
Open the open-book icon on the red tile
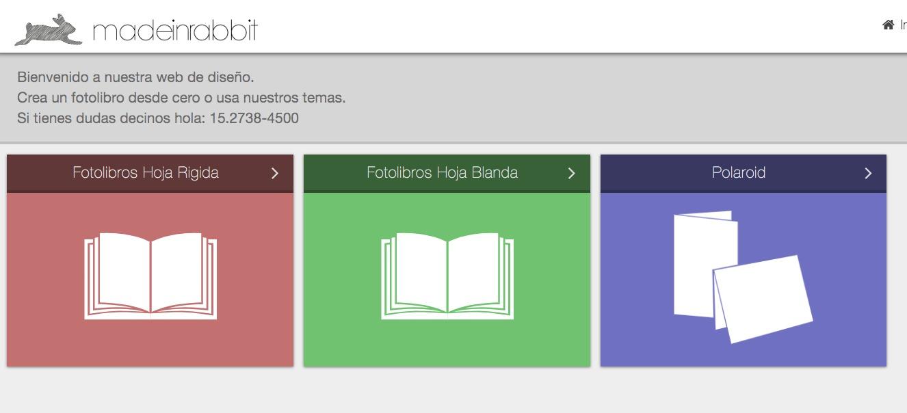click(150, 276)
